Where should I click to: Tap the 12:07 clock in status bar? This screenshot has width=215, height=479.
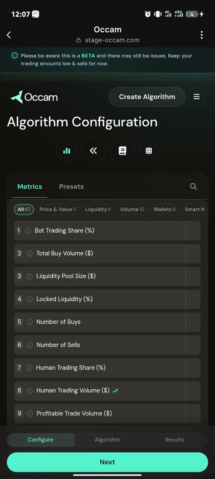tap(20, 14)
